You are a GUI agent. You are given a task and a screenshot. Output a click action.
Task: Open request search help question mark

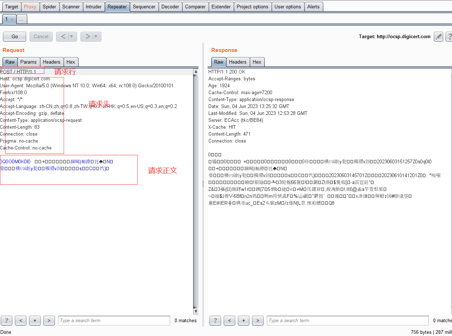point(7,320)
